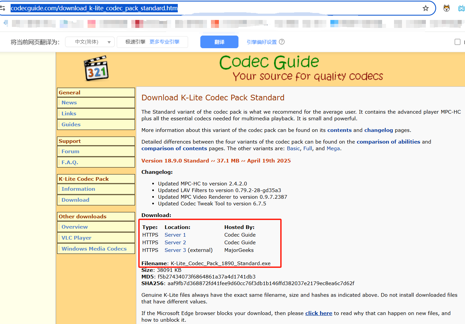Open K-Lite Information sidebar item

click(x=96, y=189)
